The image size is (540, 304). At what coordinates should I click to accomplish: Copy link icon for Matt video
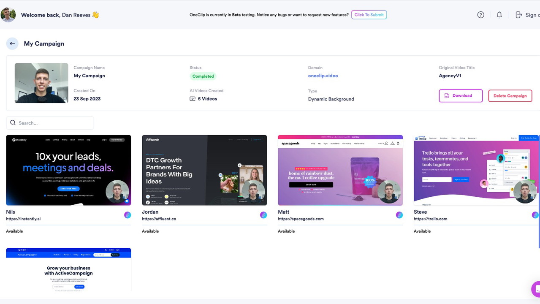coord(399,215)
